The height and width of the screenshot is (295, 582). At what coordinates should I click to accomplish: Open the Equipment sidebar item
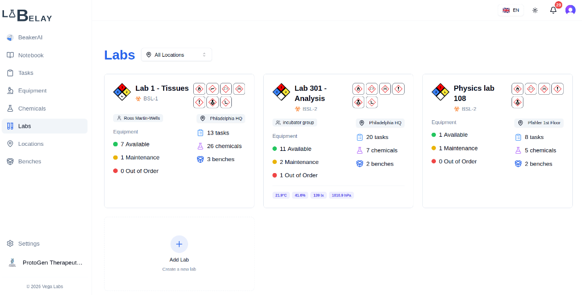coord(44,91)
